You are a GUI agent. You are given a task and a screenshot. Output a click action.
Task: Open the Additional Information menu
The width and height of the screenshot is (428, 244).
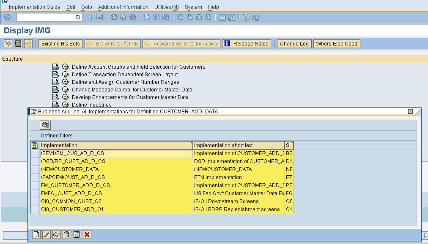(x=123, y=7)
